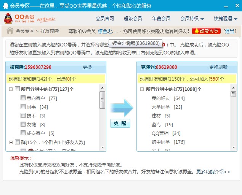The width and height of the screenshot is (242, 195).
Task: Go to 年费会员 page
Action: point(161,19)
